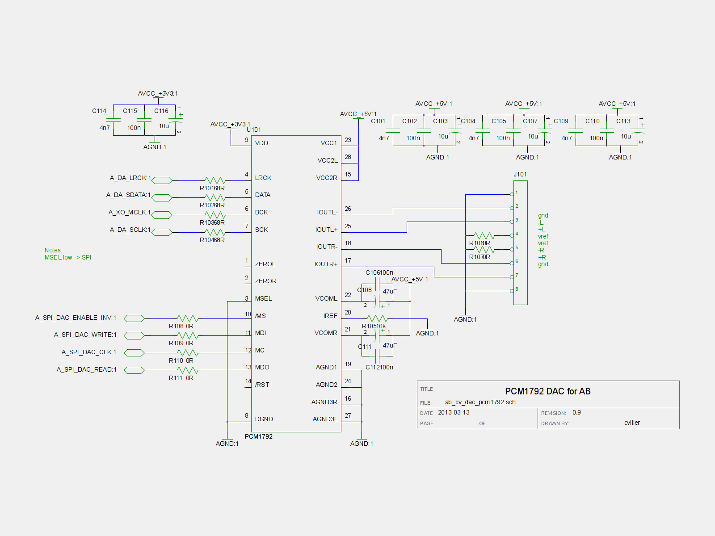Click the DGND pin label

tap(264, 419)
